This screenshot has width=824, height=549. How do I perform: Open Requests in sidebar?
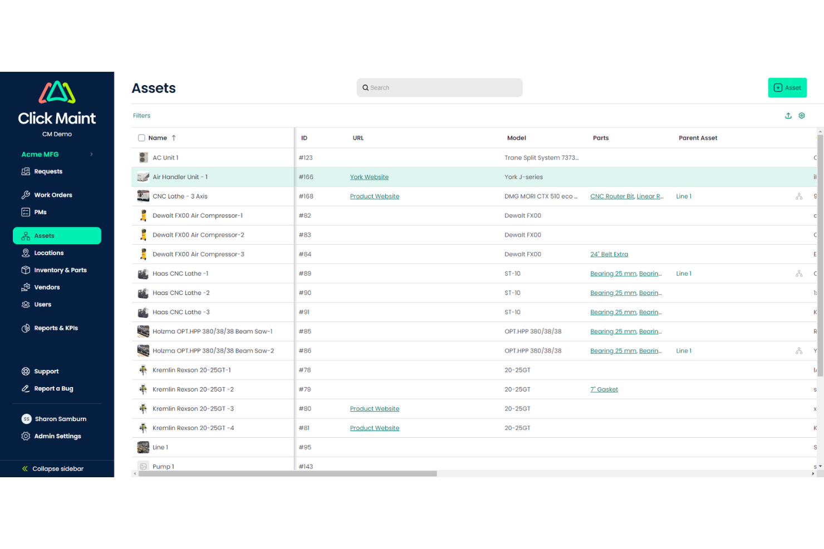48,171
